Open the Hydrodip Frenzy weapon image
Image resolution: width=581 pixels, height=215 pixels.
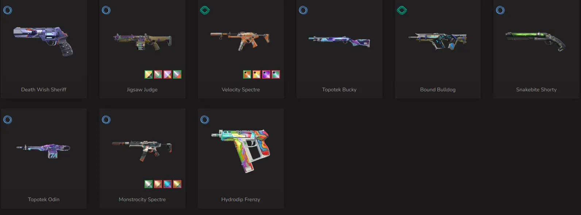click(x=241, y=150)
